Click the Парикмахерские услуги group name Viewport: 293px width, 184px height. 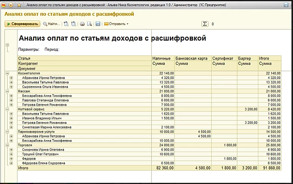click(x=84, y=132)
